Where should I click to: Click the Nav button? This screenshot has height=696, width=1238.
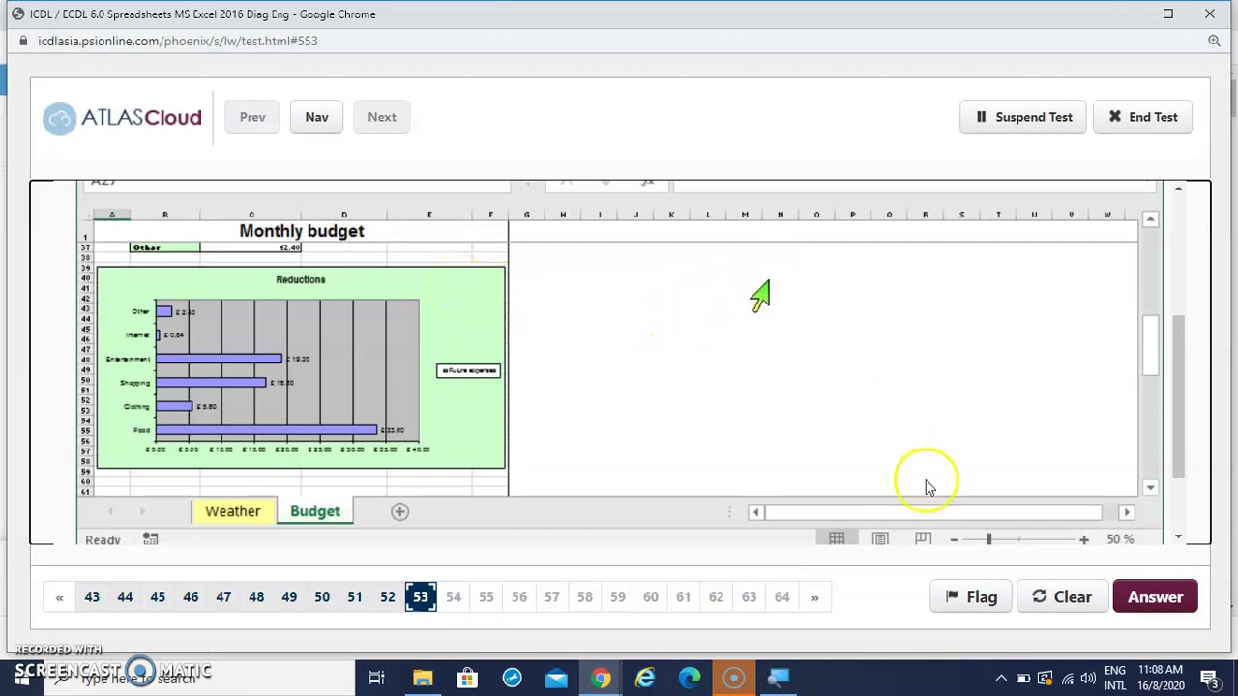[316, 117]
